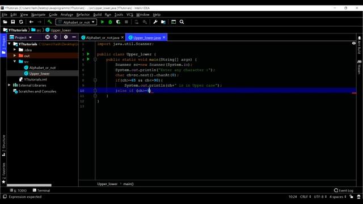Viewport: 363px width, 204px height.
Task: Click the lock read-only icon in status bar
Action: coord(352,197)
